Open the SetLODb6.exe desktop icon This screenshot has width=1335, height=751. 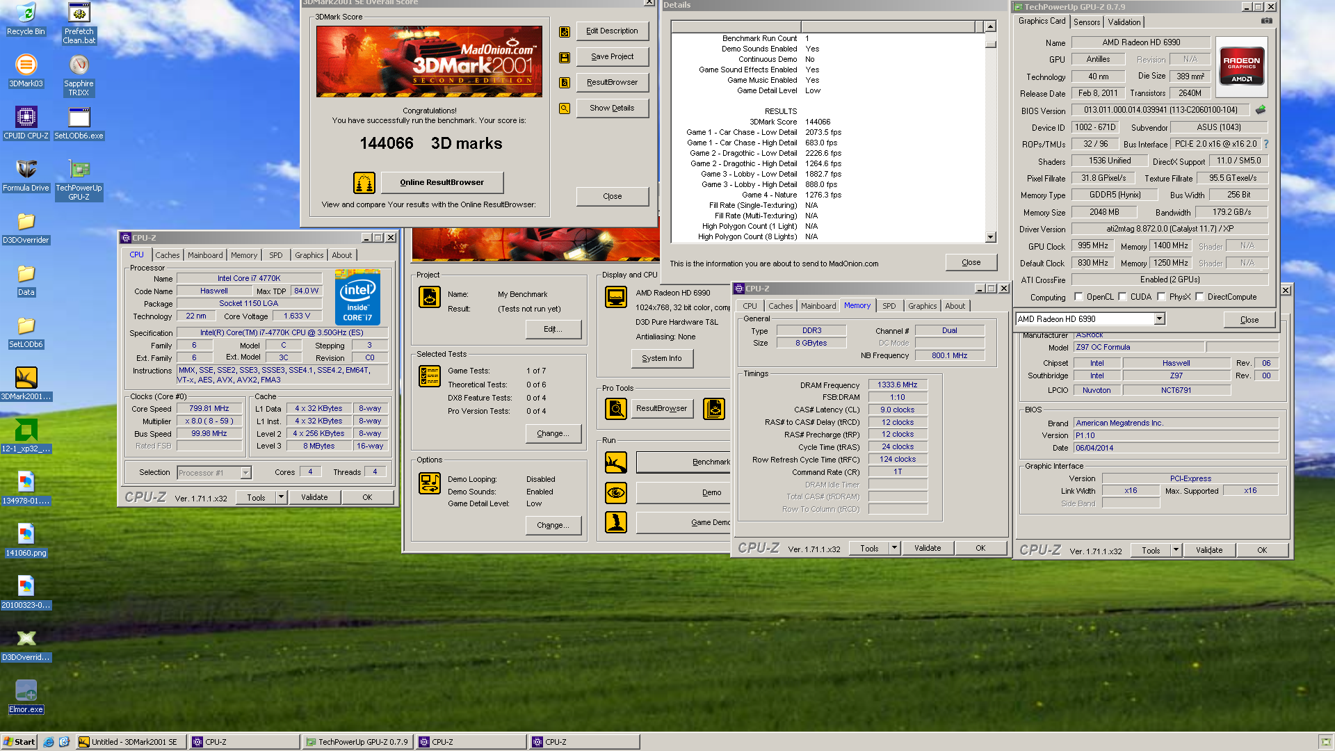click(79, 123)
